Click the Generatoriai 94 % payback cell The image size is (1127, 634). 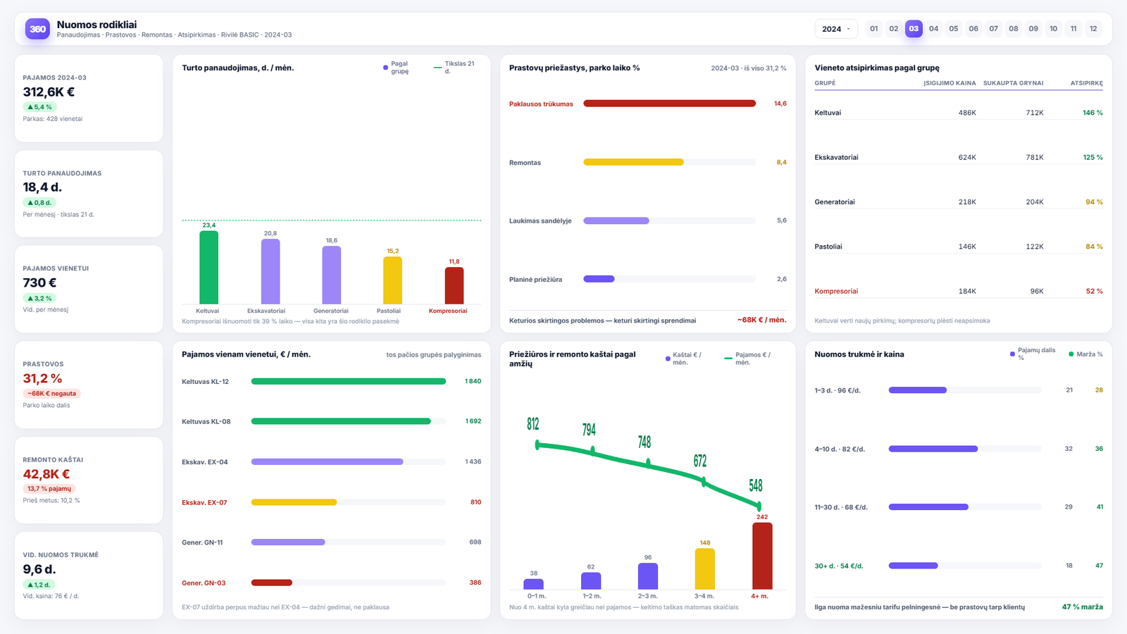click(x=1094, y=202)
